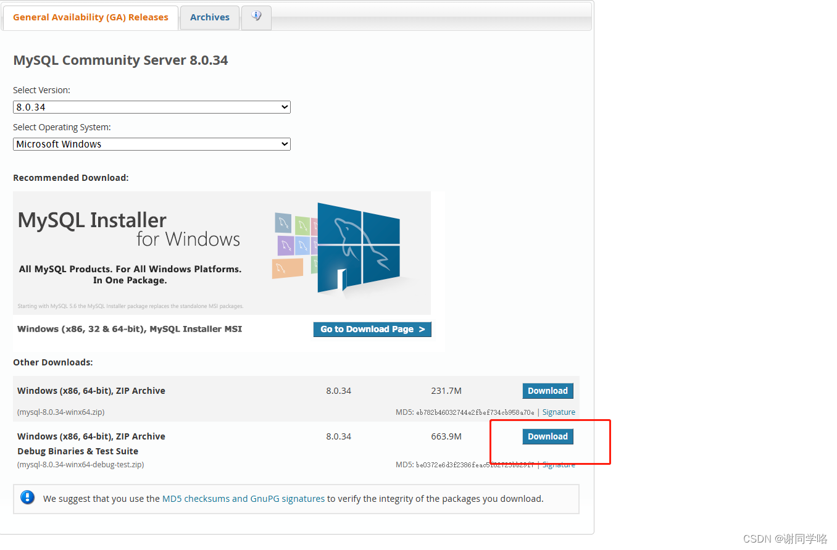
Task: Click the MD5 checksums and GnuPG signatures link
Action: (244, 498)
